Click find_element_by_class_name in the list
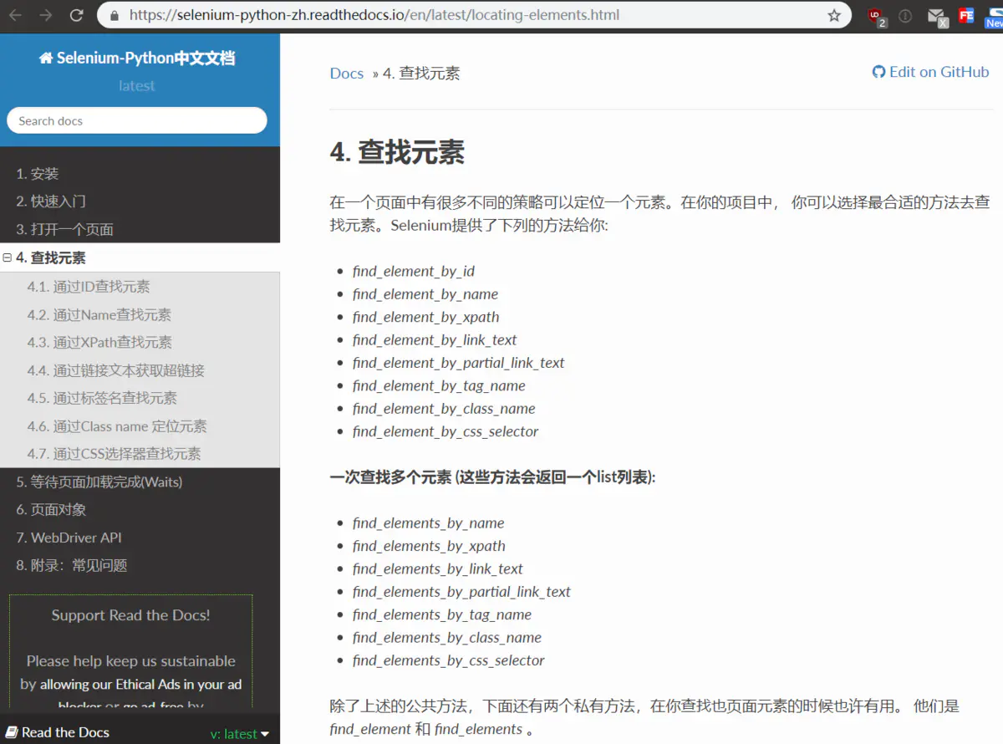1003x744 pixels. pos(444,409)
